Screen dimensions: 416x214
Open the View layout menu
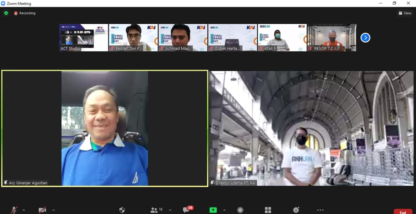(405, 13)
